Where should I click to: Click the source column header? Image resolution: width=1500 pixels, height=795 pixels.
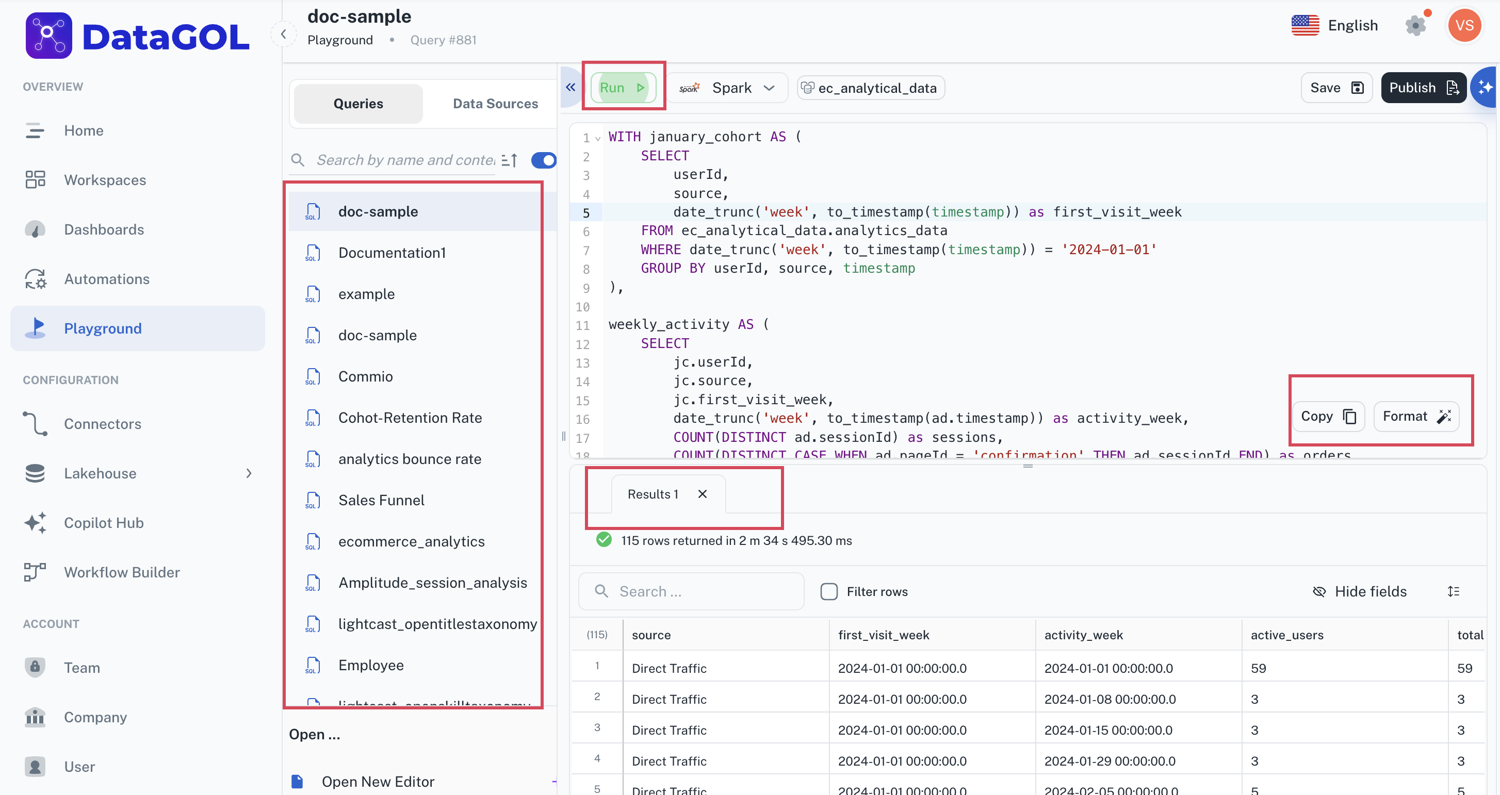[726, 635]
